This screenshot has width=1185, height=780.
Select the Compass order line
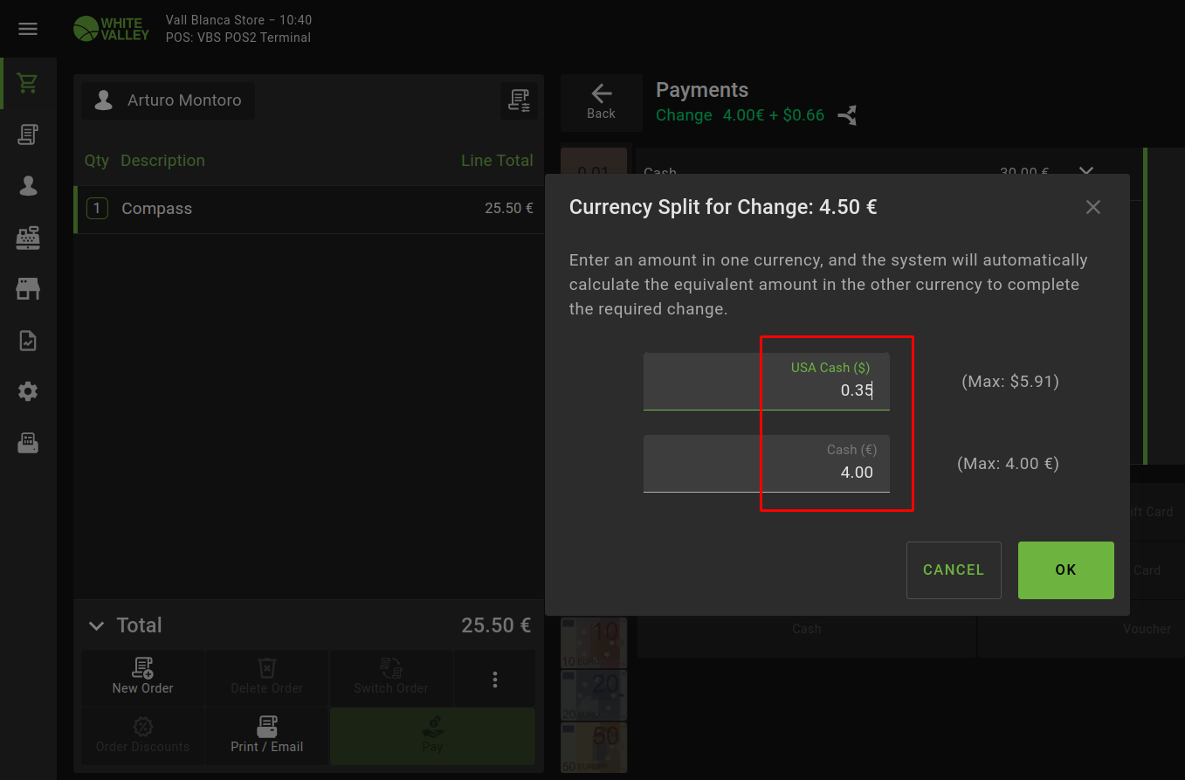pos(309,209)
